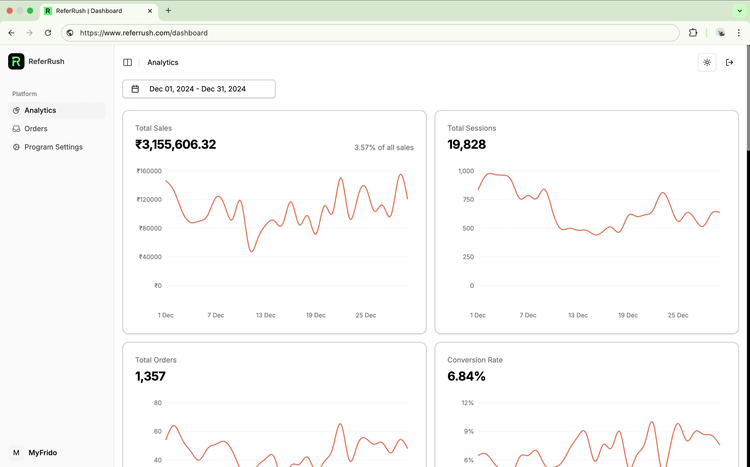Viewport: 750px width, 467px height.
Task: Click the 12% axis label on Conversion chart
Action: (x=468, y=403)
